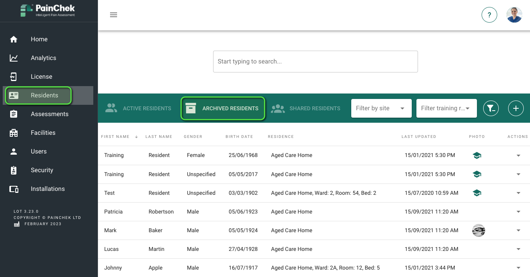Open Security section
This screenshot has height=277, width=530.
coord(42,170)
